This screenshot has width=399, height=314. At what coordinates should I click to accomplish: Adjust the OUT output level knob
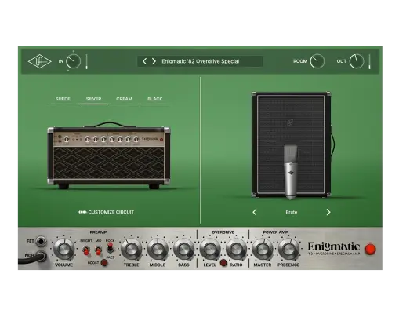pos(357,61)
